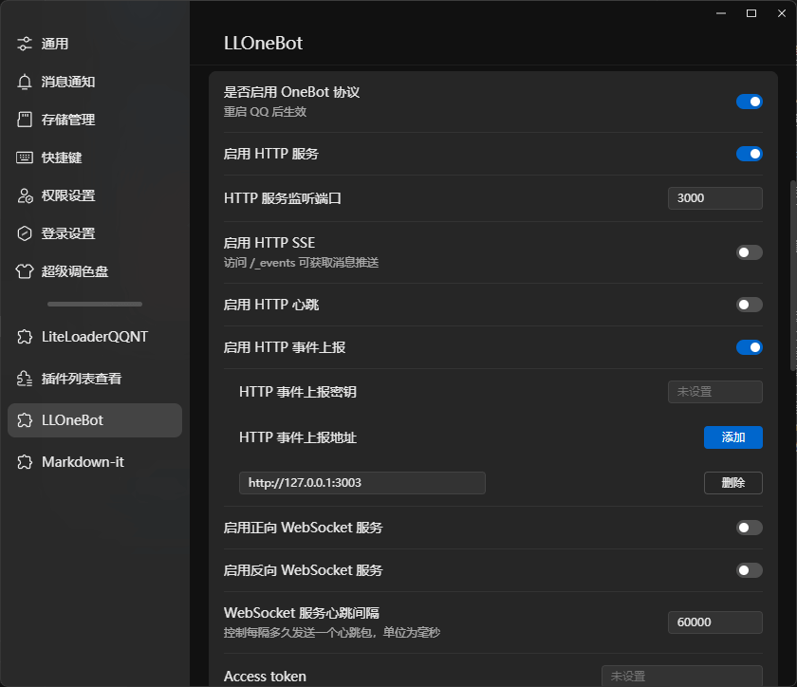Click the http://127.0.0.1:3003 address field
This screenshot has height=687, width=797.
[x=362, y=483]
